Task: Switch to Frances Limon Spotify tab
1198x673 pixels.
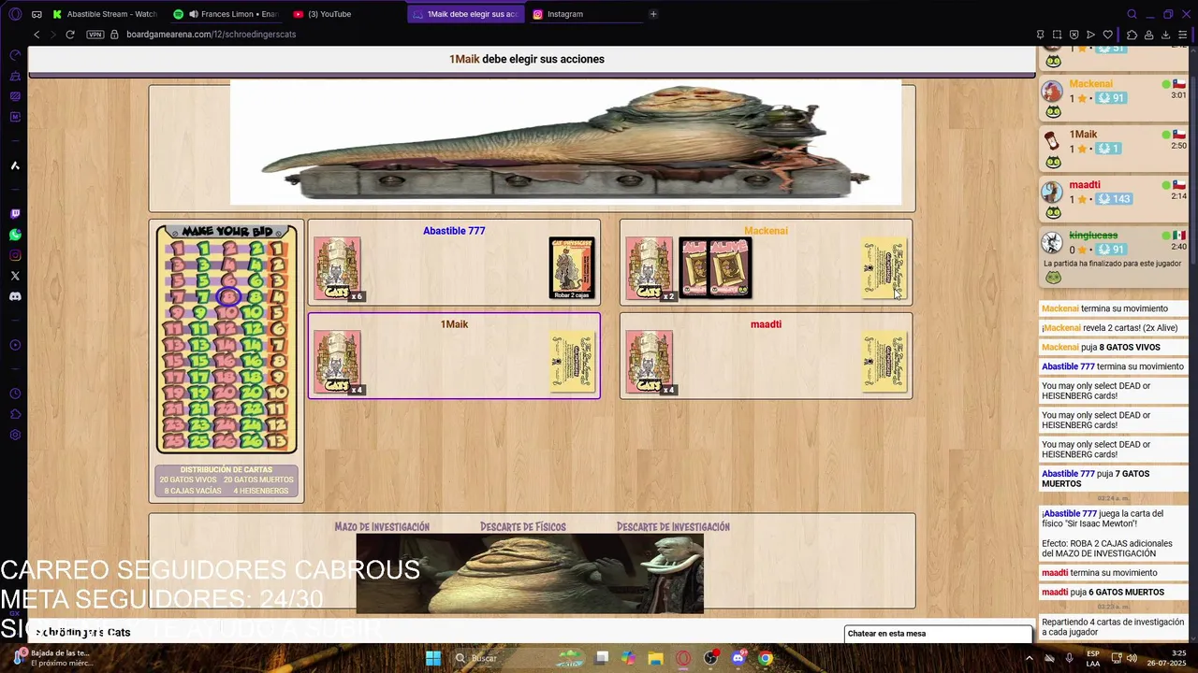Action: pos(226,14)
